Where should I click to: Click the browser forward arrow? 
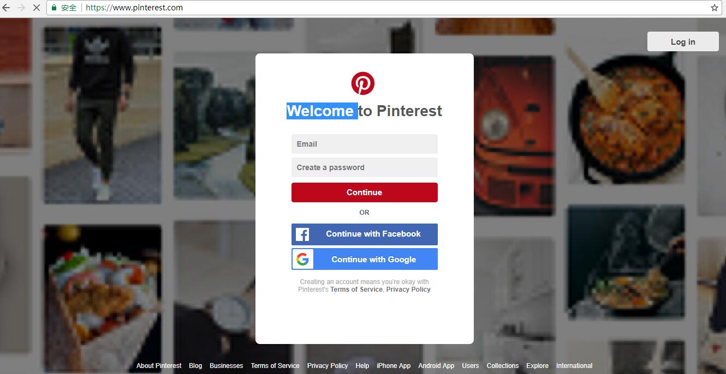tap(21, 8)
